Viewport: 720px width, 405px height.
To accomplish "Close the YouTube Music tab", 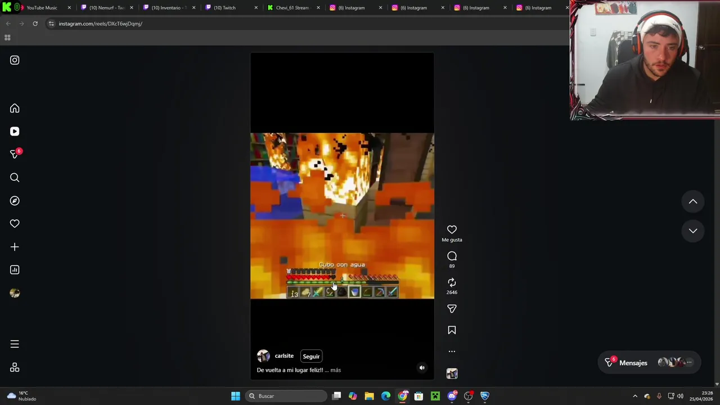I will pos(69,8).
